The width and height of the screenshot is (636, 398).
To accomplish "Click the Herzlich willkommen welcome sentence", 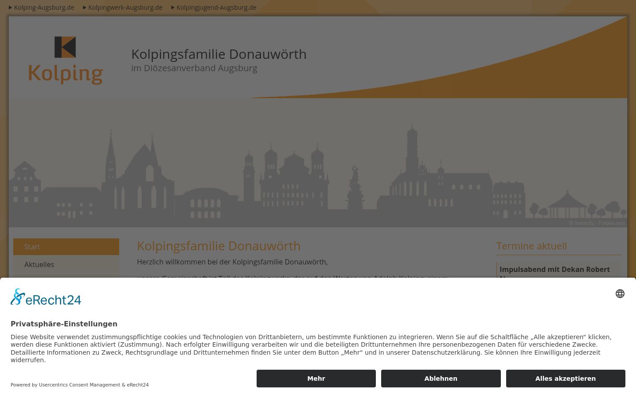I will coord(232,262).
